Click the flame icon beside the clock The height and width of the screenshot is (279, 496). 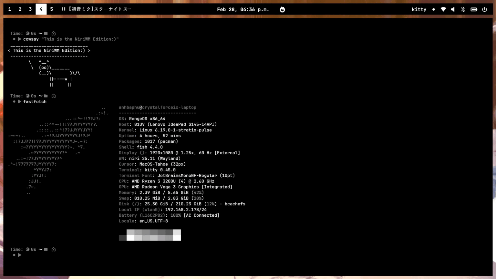[x=282, y=9]
